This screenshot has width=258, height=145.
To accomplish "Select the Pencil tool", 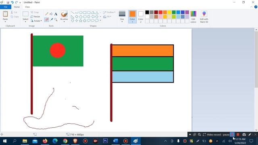I will tap(47, 14).
